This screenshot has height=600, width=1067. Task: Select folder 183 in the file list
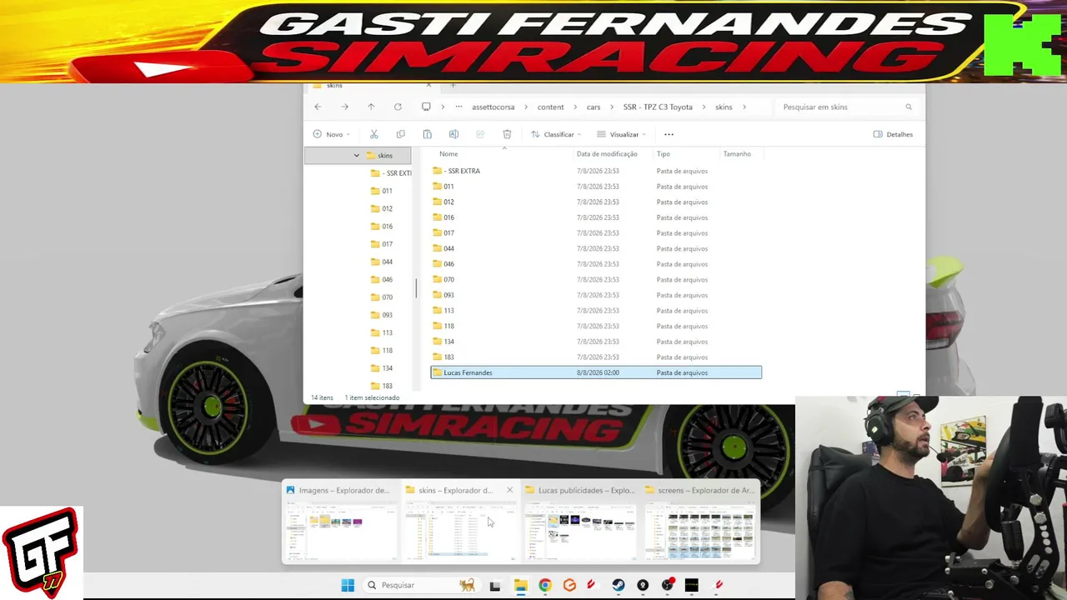[x=596, y=357]
